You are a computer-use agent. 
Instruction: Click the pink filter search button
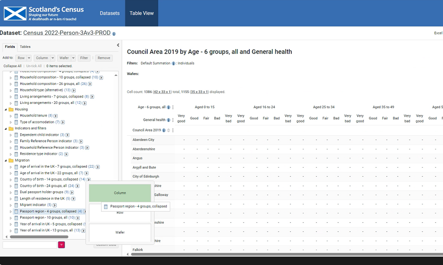pyautogui.click(x=61, y=245)
